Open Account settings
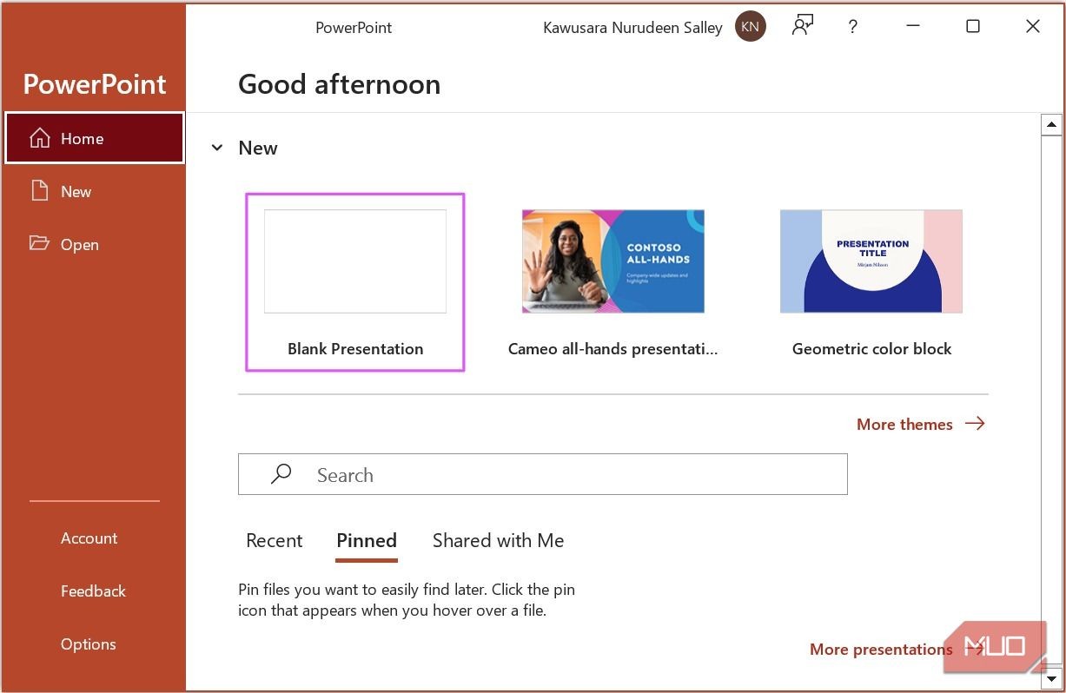Screen dimensions: 1066x693 (x=89, y=538)
